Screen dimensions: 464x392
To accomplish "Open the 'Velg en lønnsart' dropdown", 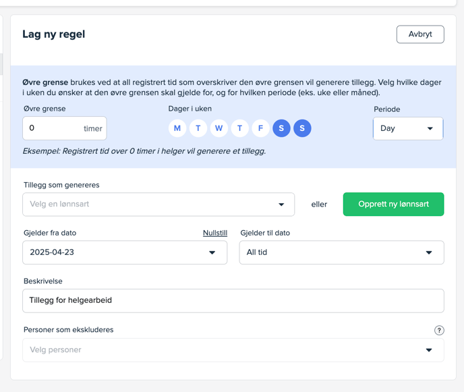I will click(x=158, y=204).
